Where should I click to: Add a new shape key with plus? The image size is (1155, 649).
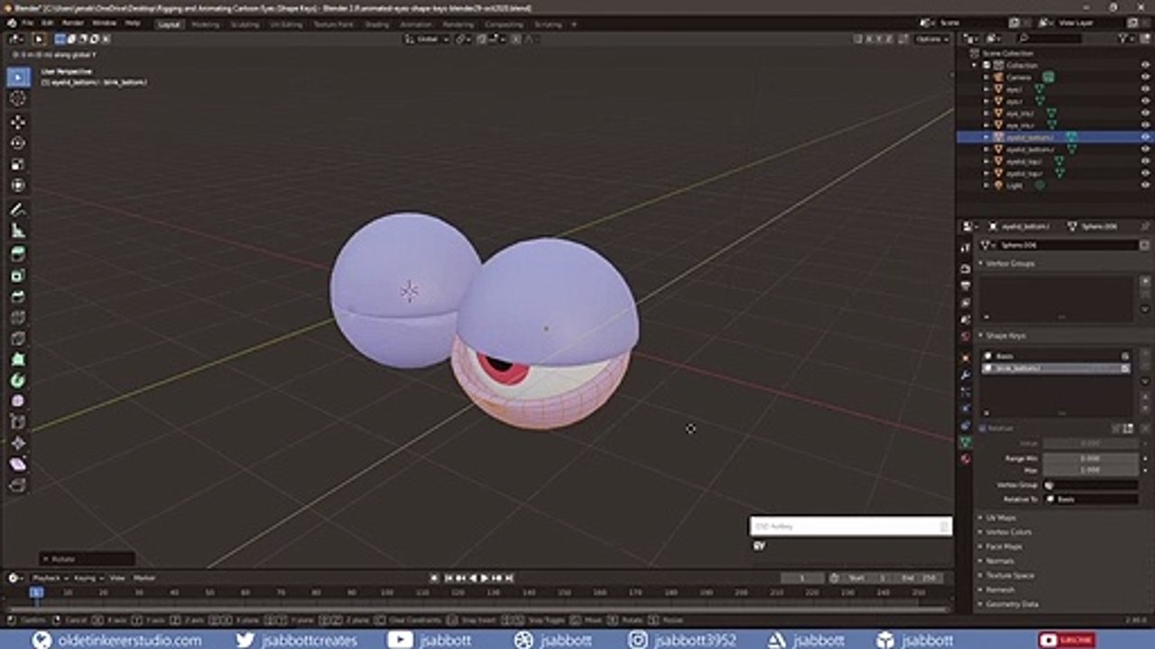[1145, 353]
